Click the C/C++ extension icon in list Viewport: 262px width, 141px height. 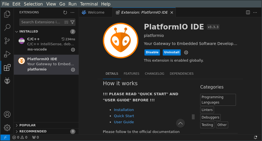point(22,41)
